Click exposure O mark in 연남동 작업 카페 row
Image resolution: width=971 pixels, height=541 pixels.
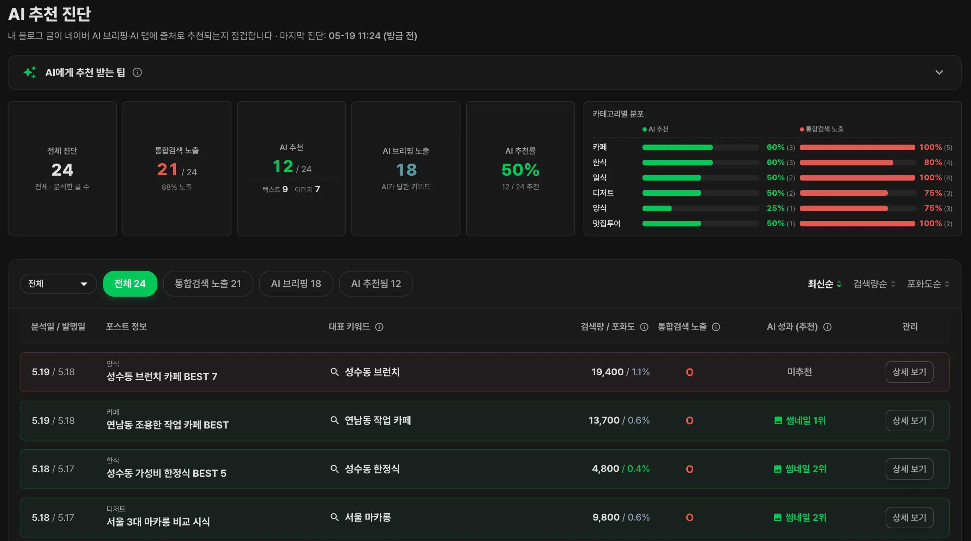[690, 420]
